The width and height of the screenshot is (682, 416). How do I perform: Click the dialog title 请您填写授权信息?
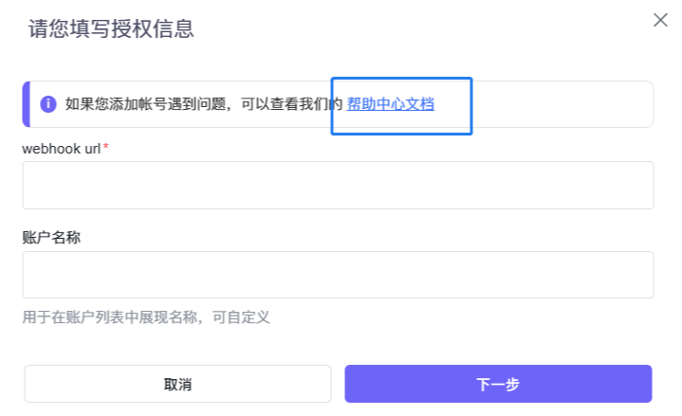coord(111,28)
